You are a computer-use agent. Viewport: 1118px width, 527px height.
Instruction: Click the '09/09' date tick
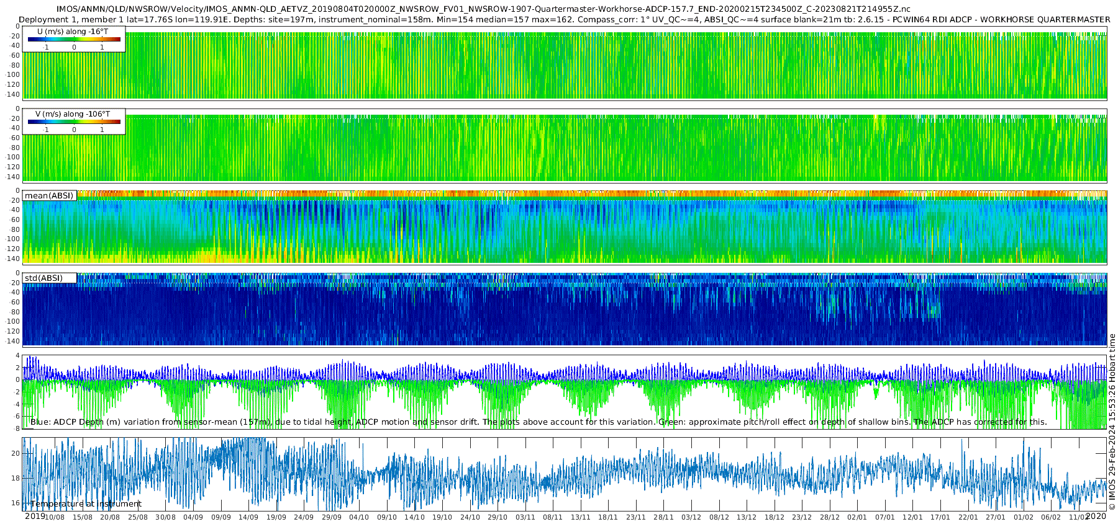click(221, 517)
